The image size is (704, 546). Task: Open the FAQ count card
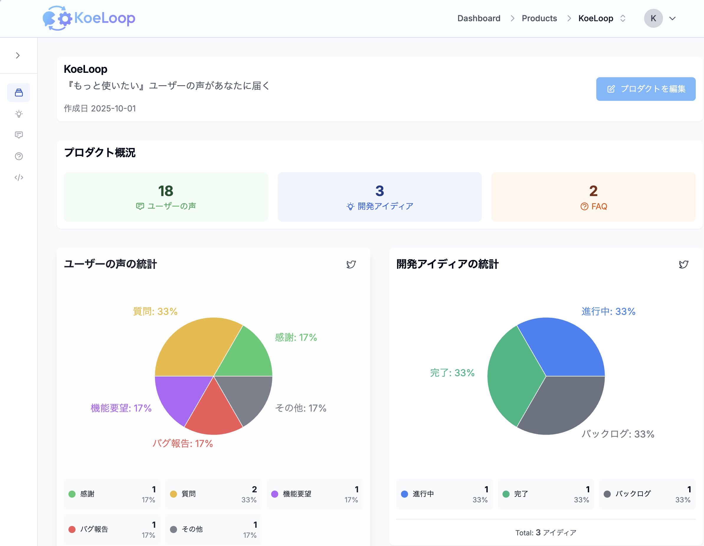click(x=593, y=197)
